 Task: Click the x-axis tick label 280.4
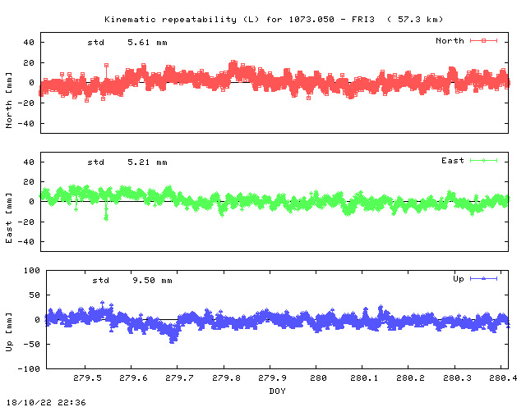click(503, 377)
